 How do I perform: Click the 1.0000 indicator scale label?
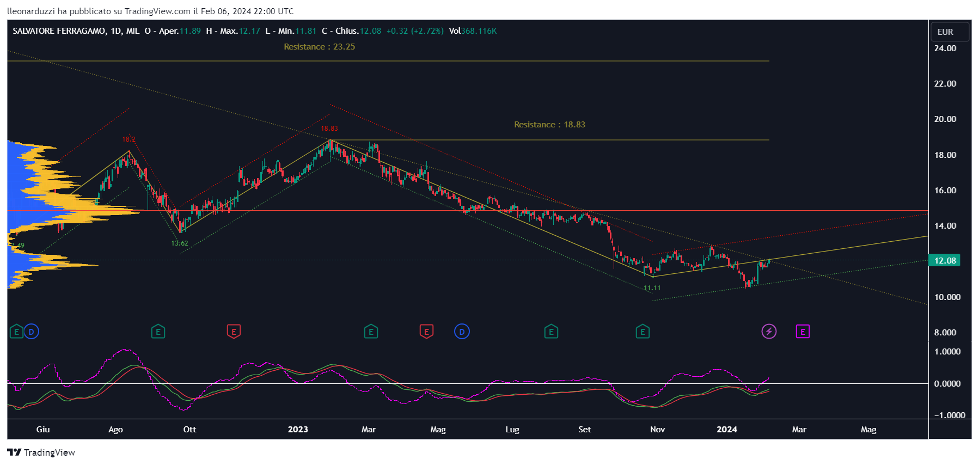click(x=947, y=352)
